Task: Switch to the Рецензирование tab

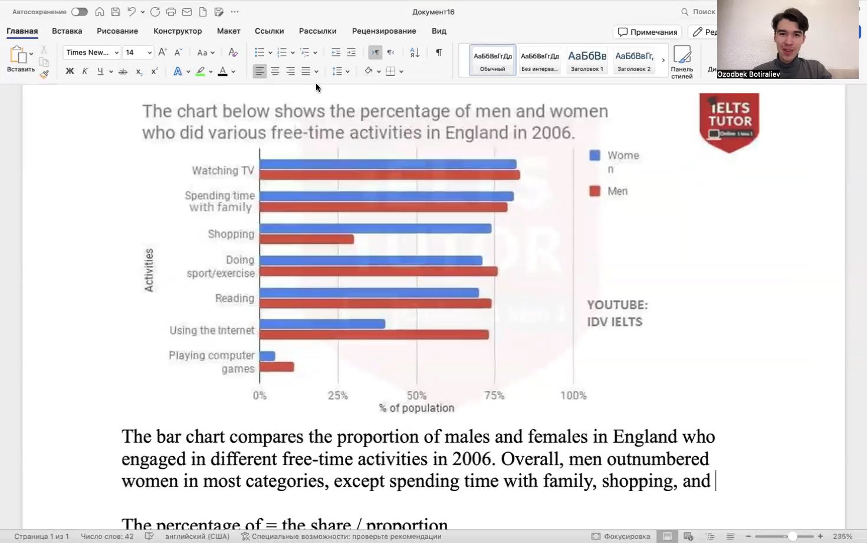Action: 384,31
